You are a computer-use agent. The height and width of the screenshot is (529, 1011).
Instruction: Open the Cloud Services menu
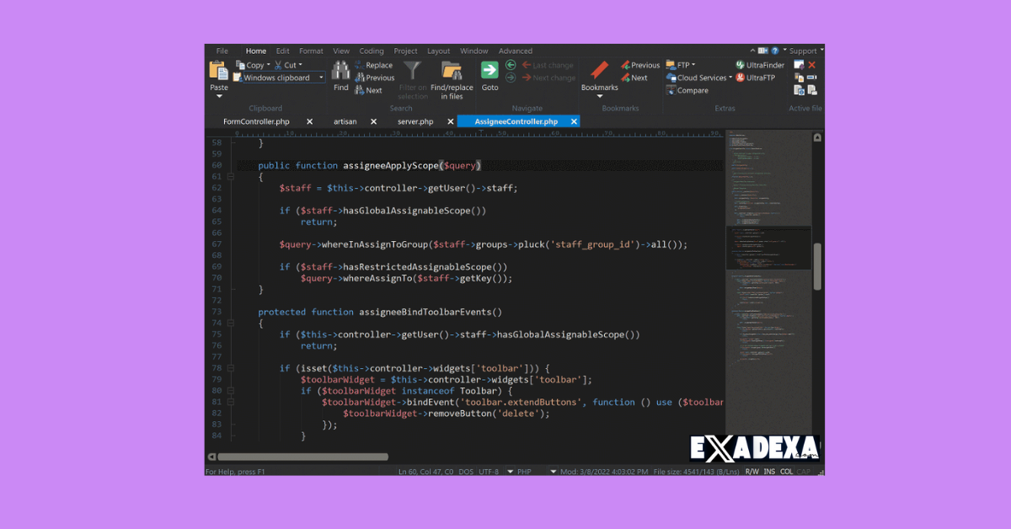point(702,78)
